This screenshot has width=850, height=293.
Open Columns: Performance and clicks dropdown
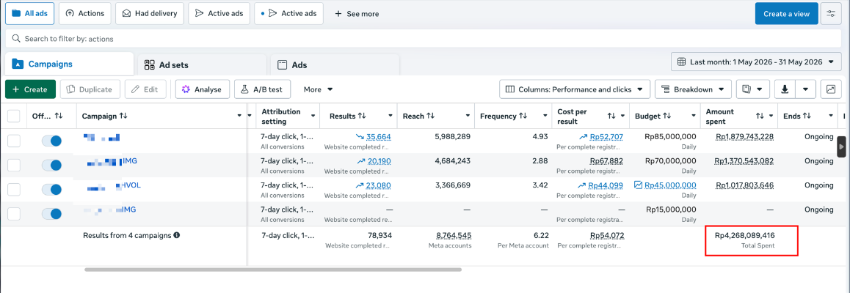coord(575,89)
